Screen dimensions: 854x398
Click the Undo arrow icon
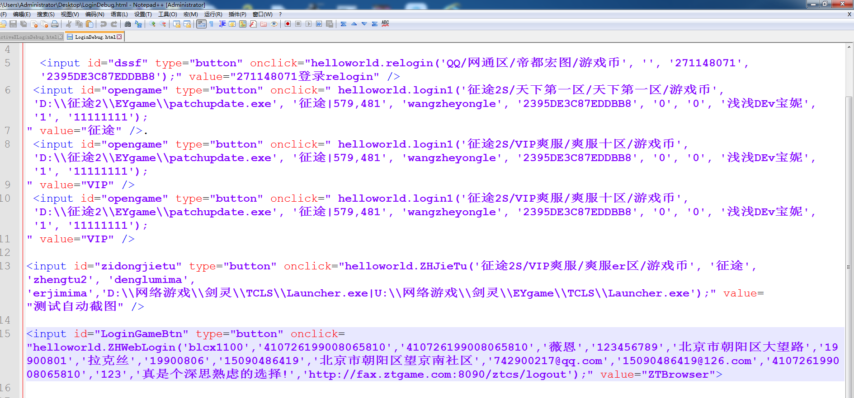pos(104,24)
